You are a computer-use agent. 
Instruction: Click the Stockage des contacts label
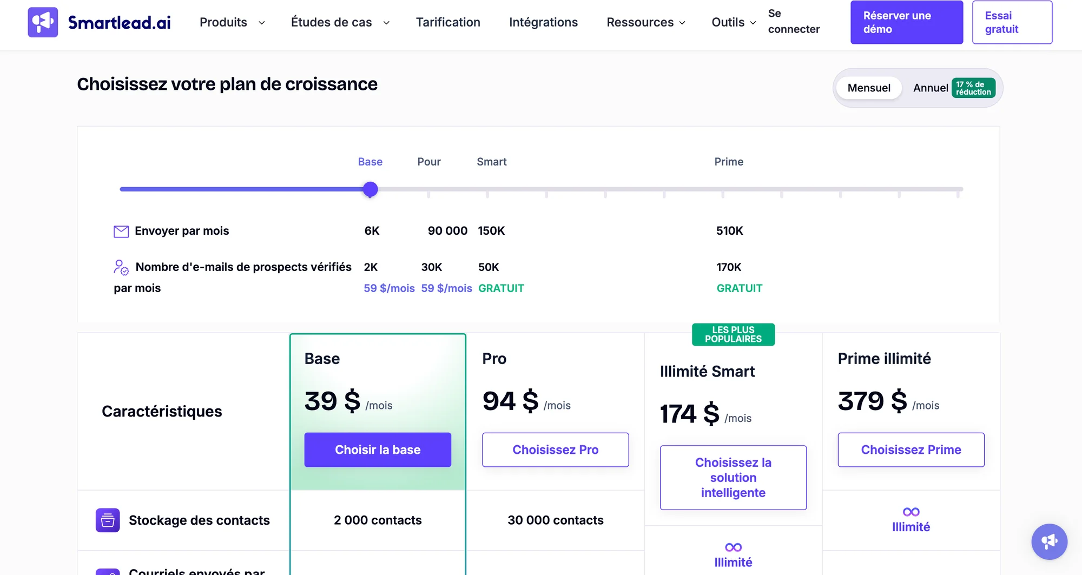tap(199, 520)
